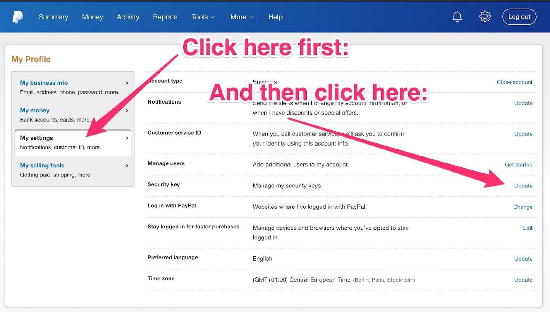The image size is (550, 312).
Task: Open the settings gear icon
Action: coord(485,17)
